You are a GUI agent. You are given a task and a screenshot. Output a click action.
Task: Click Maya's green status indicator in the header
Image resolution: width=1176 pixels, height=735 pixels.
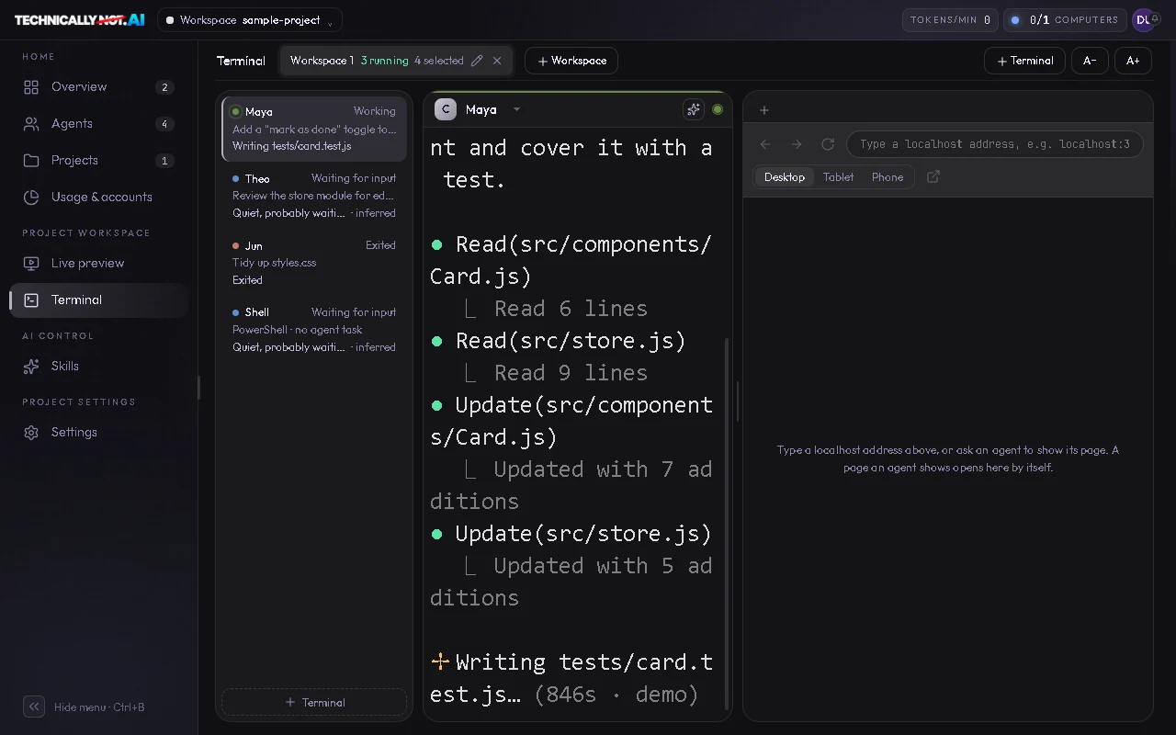point(718,109)
